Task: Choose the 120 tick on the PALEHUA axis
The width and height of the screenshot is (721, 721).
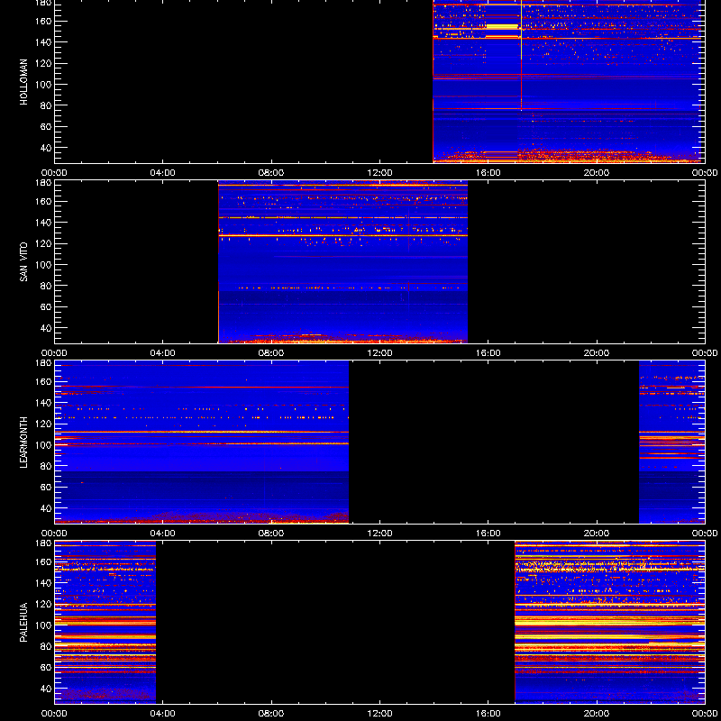Action: pos(44,604)
